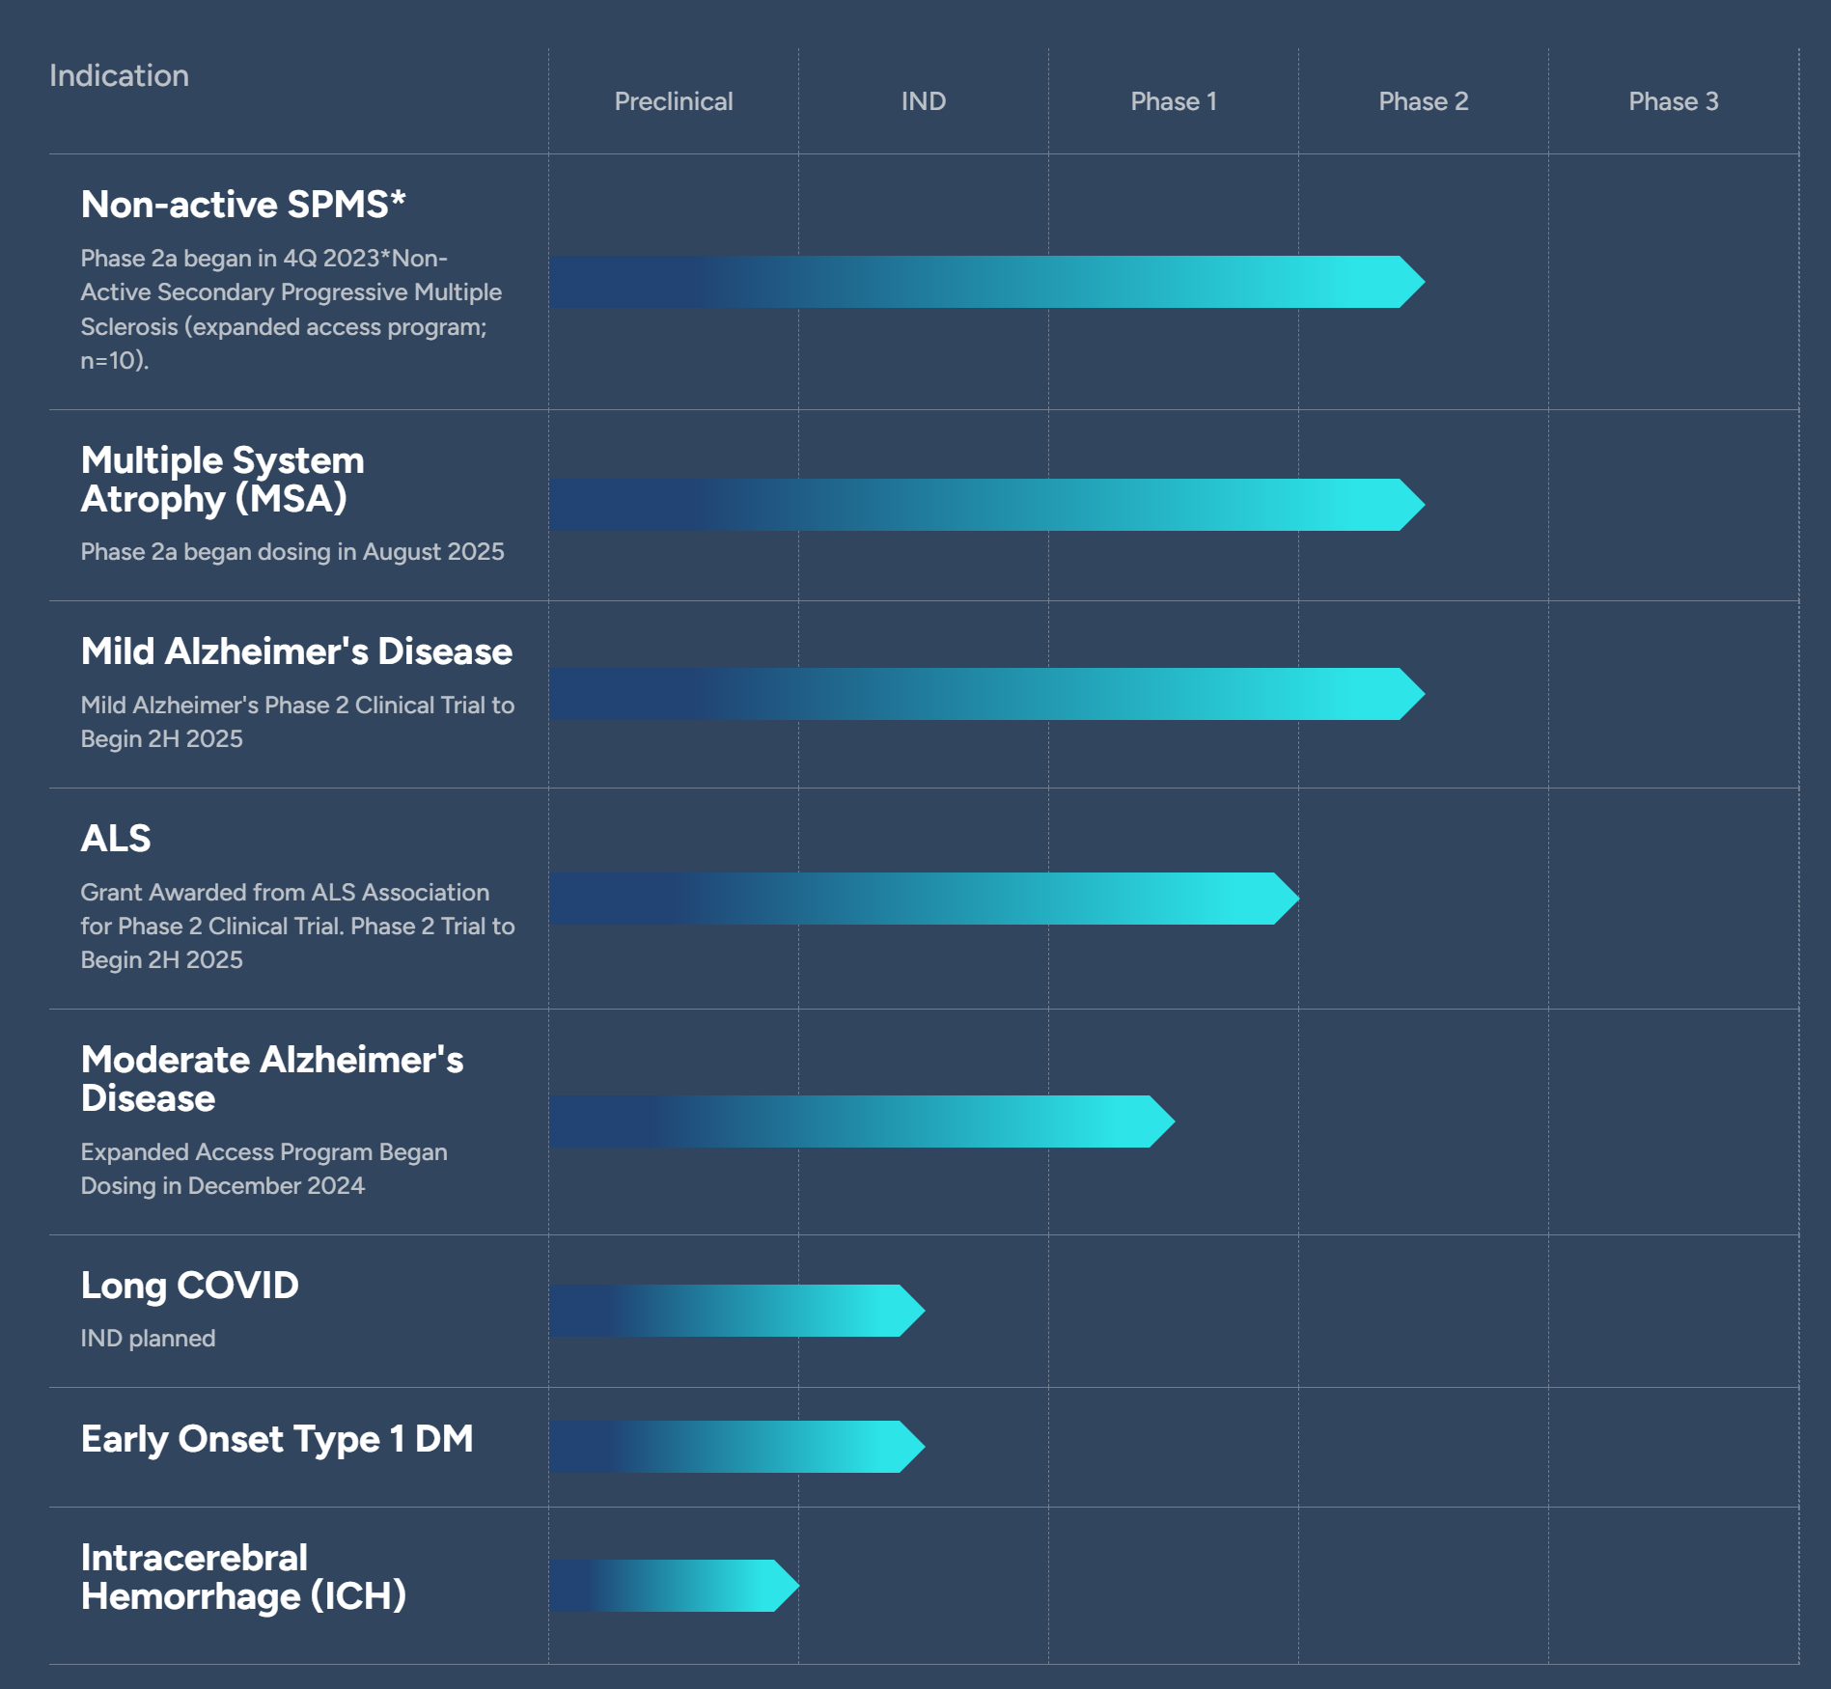Viewport: 1831px width, 1689px height.
Task: Click the Non-active SPMS progress bar
Action: (985, 282)
